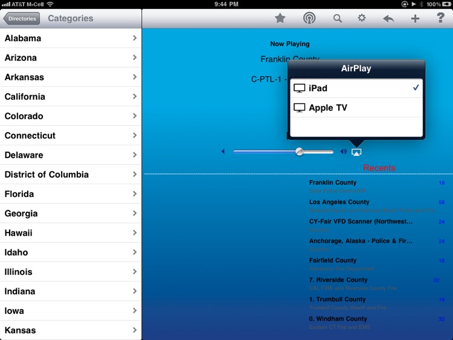This screenshot has width=453, height=340.
Task: Expand the Florida category
Action: point(71,194)
